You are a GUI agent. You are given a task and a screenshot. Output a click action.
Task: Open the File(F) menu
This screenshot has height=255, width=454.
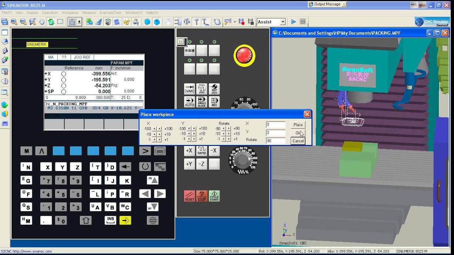[x=7, y=12]
